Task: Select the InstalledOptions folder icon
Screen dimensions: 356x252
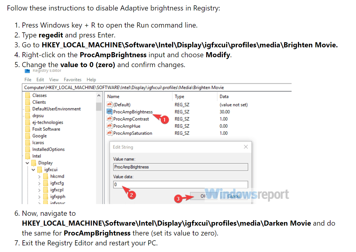Action: pos(28,150)
